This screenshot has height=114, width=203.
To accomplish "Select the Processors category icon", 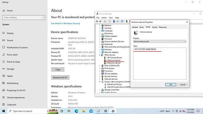I will tap(103, 71).
